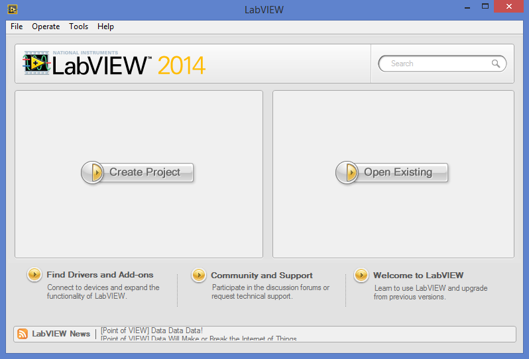This screenshot has height=359, width=529.
Task: Open the Point of VIEW Data Data Data headline
Action: [152, 331]
